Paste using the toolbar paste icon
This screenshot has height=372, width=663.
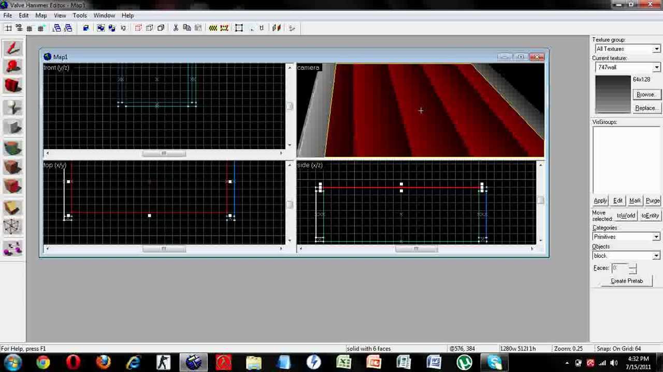click(x=198, y=28)
